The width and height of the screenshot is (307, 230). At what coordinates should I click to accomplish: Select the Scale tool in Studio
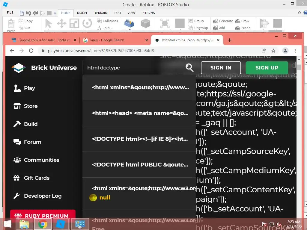click(x=74, y=23)
